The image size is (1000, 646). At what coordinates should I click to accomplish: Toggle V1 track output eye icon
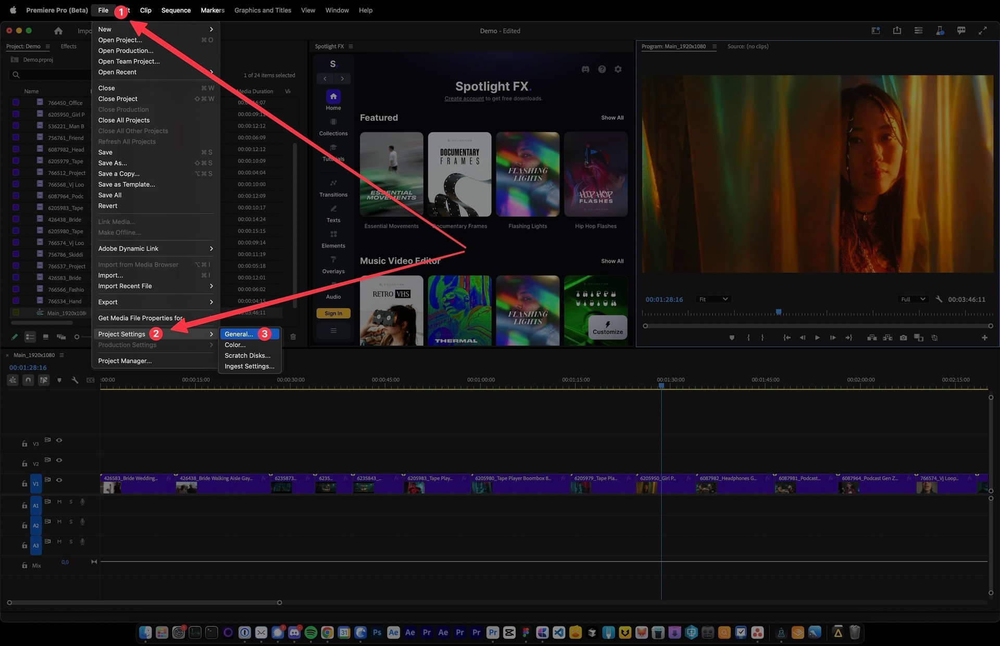point(59,480)
